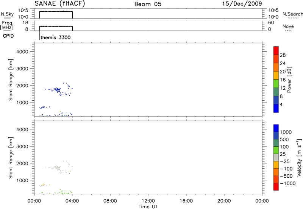This screenshot has width=303, height=209.
Task: Click the blue scatter cluster near 1800 km in power panel
Action: pyautogui.click(x=56, y=89)
